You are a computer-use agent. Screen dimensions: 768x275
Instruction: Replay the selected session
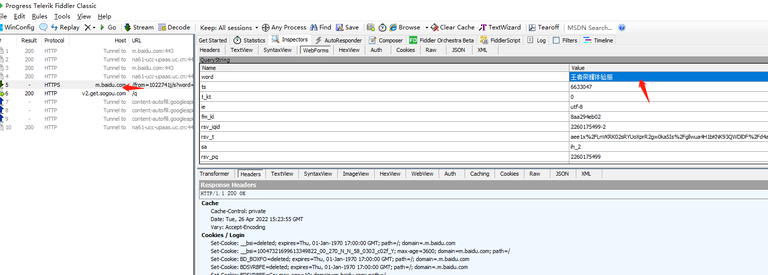[65, 27]
